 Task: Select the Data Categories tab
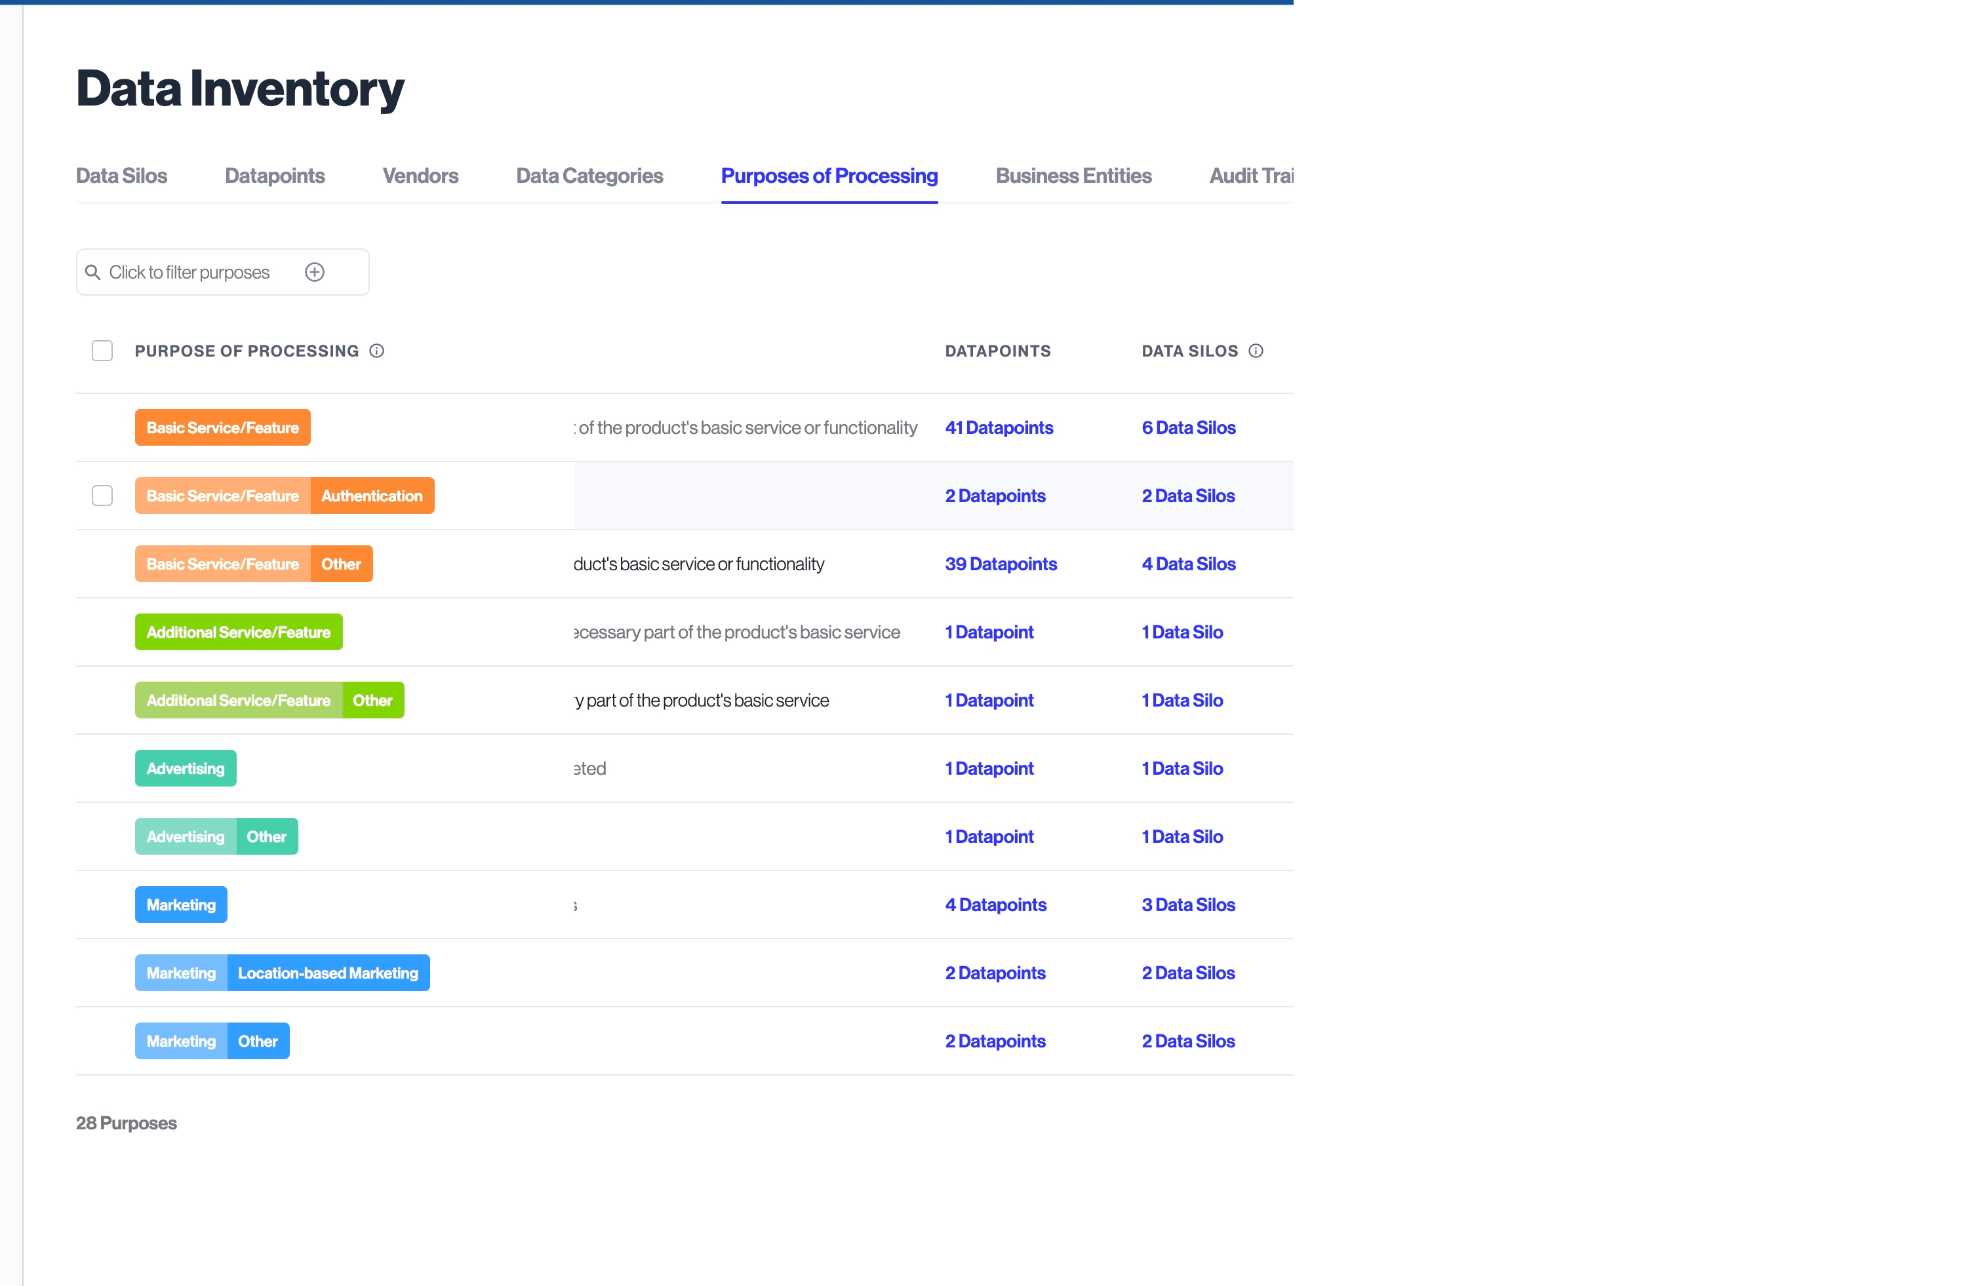click(589, 176)
